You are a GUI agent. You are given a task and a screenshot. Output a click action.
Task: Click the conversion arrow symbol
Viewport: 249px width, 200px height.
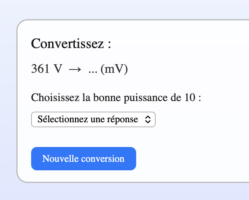(75, 69)
